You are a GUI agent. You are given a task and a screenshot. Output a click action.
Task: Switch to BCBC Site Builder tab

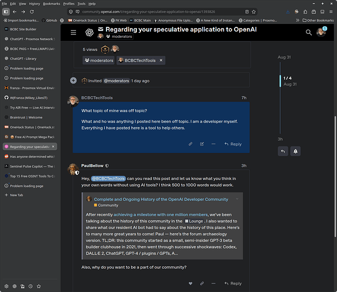pyautogui.click(x=30, y=29)
